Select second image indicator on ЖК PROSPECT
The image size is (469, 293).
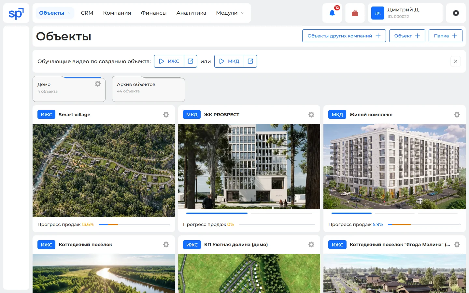[x=281, y=213]
